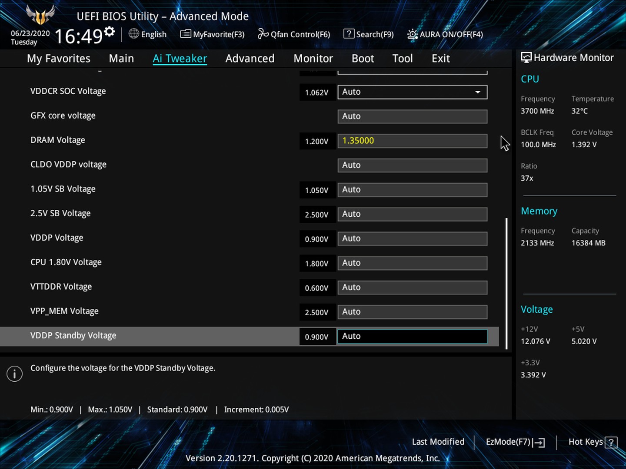Select the VDDCR SOC Voltage label

click(68, 91)
